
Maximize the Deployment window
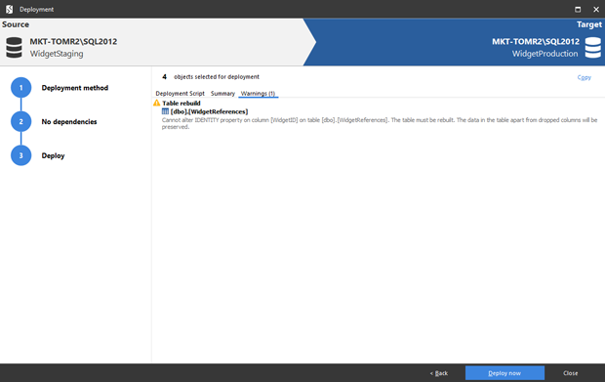point(578,9)
